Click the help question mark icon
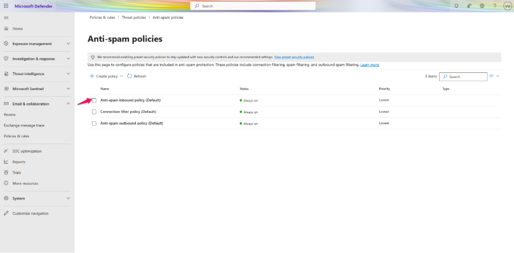The image size is (514, 253). pyautogui.click(x=495, y=6)
